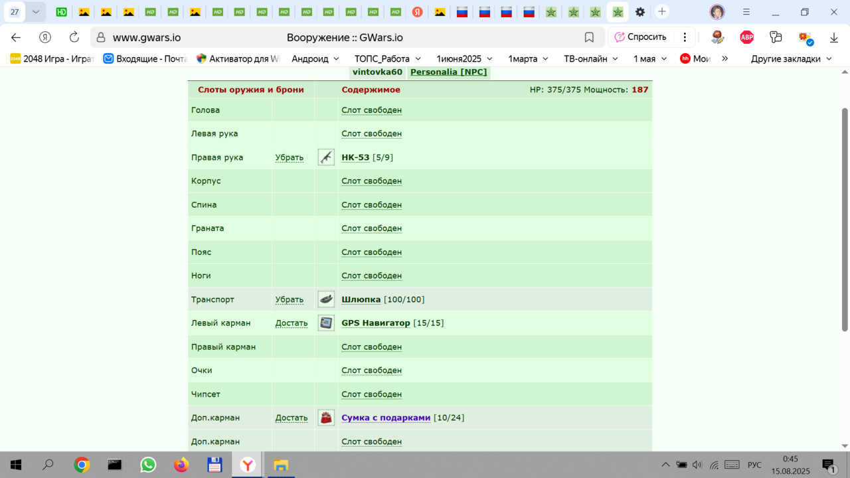The width and height of the screenshot is (850, 478).
Task: Open the downloads arrow icon
Action: pyautogui.click(x=834, y=37)
